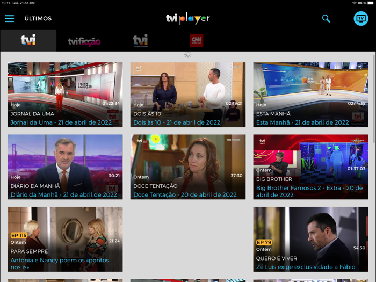Screen dimensions: 376x282
Task: Switch to the TVI Internacional tab
Action: coord(141,41)
